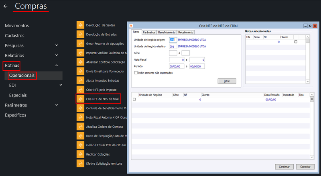Click Notas selecionadas scrollbar up arrow

pyautogui.click(x=307, y=37)
